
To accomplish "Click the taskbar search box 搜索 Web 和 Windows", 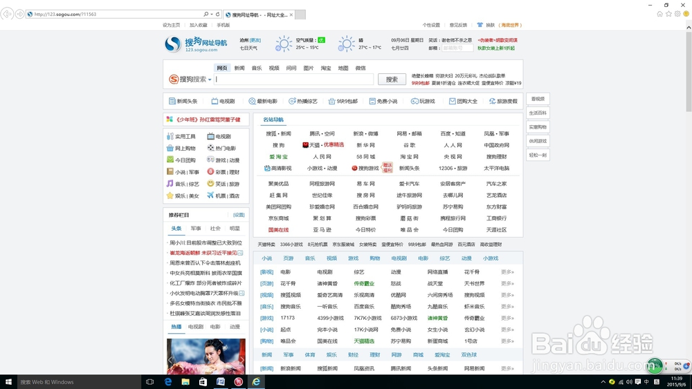I will [x=79, y=382].
